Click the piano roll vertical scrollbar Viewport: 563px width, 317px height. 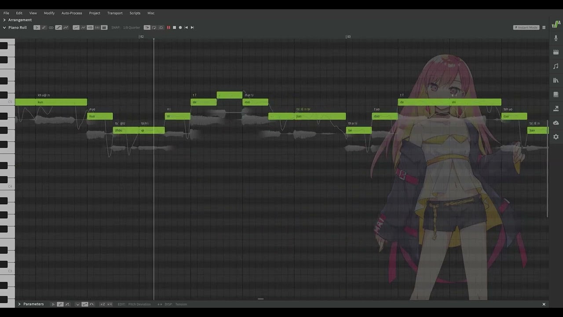[x=548, y=168]
